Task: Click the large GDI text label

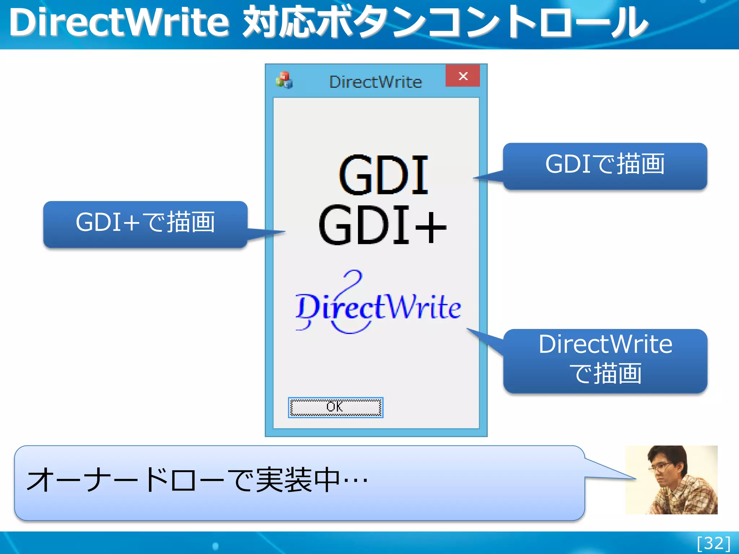Action: (x=383, y=175)
